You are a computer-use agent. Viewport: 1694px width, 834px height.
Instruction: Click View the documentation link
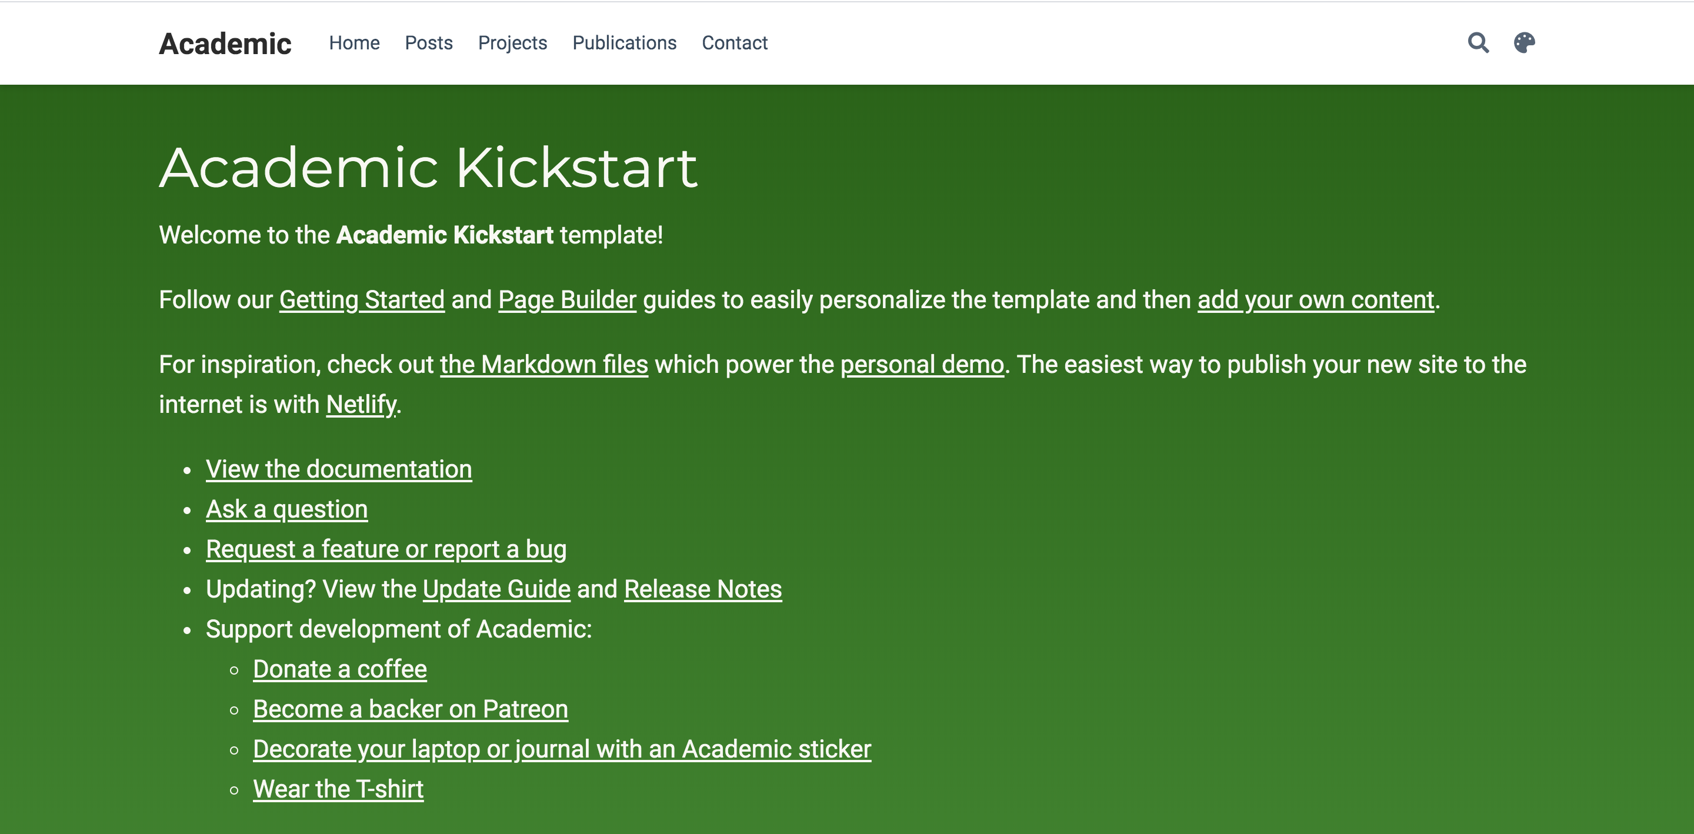point(339,469)
